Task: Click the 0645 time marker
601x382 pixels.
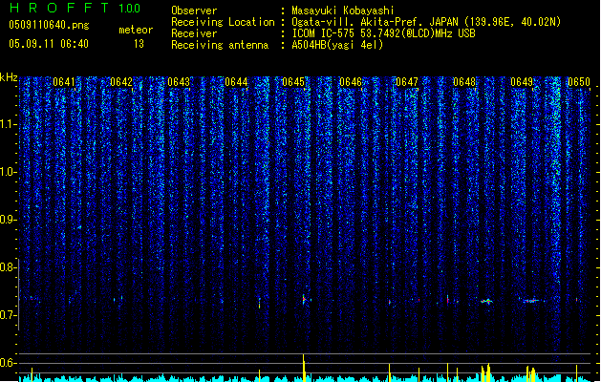Action: click(293, 82)
